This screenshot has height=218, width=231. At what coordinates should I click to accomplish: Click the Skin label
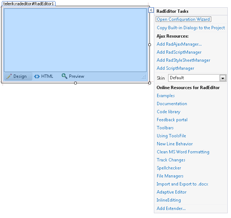pos(161,78)
